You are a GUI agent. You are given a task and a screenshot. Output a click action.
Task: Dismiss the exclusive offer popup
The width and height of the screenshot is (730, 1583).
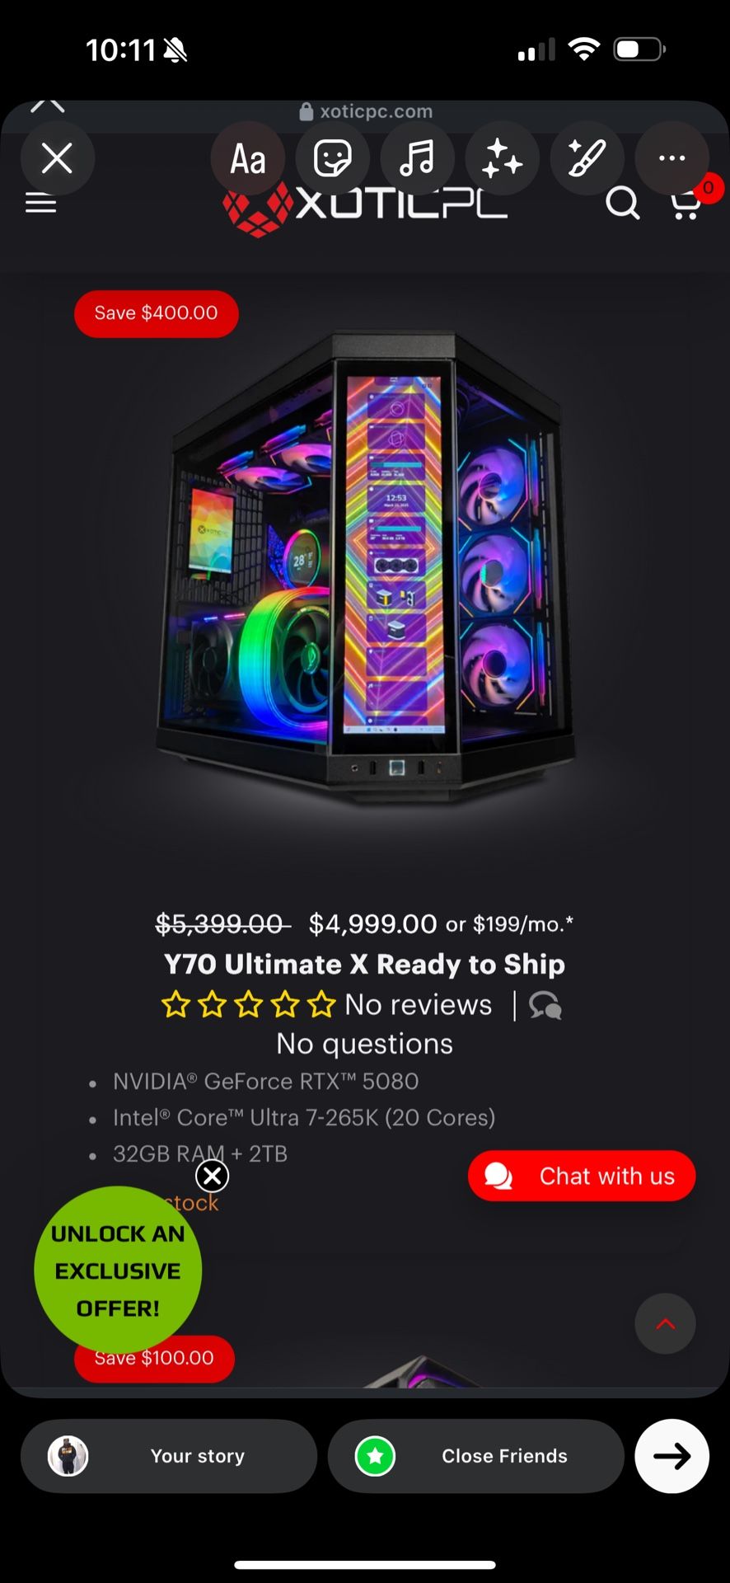coord(212,1176)
